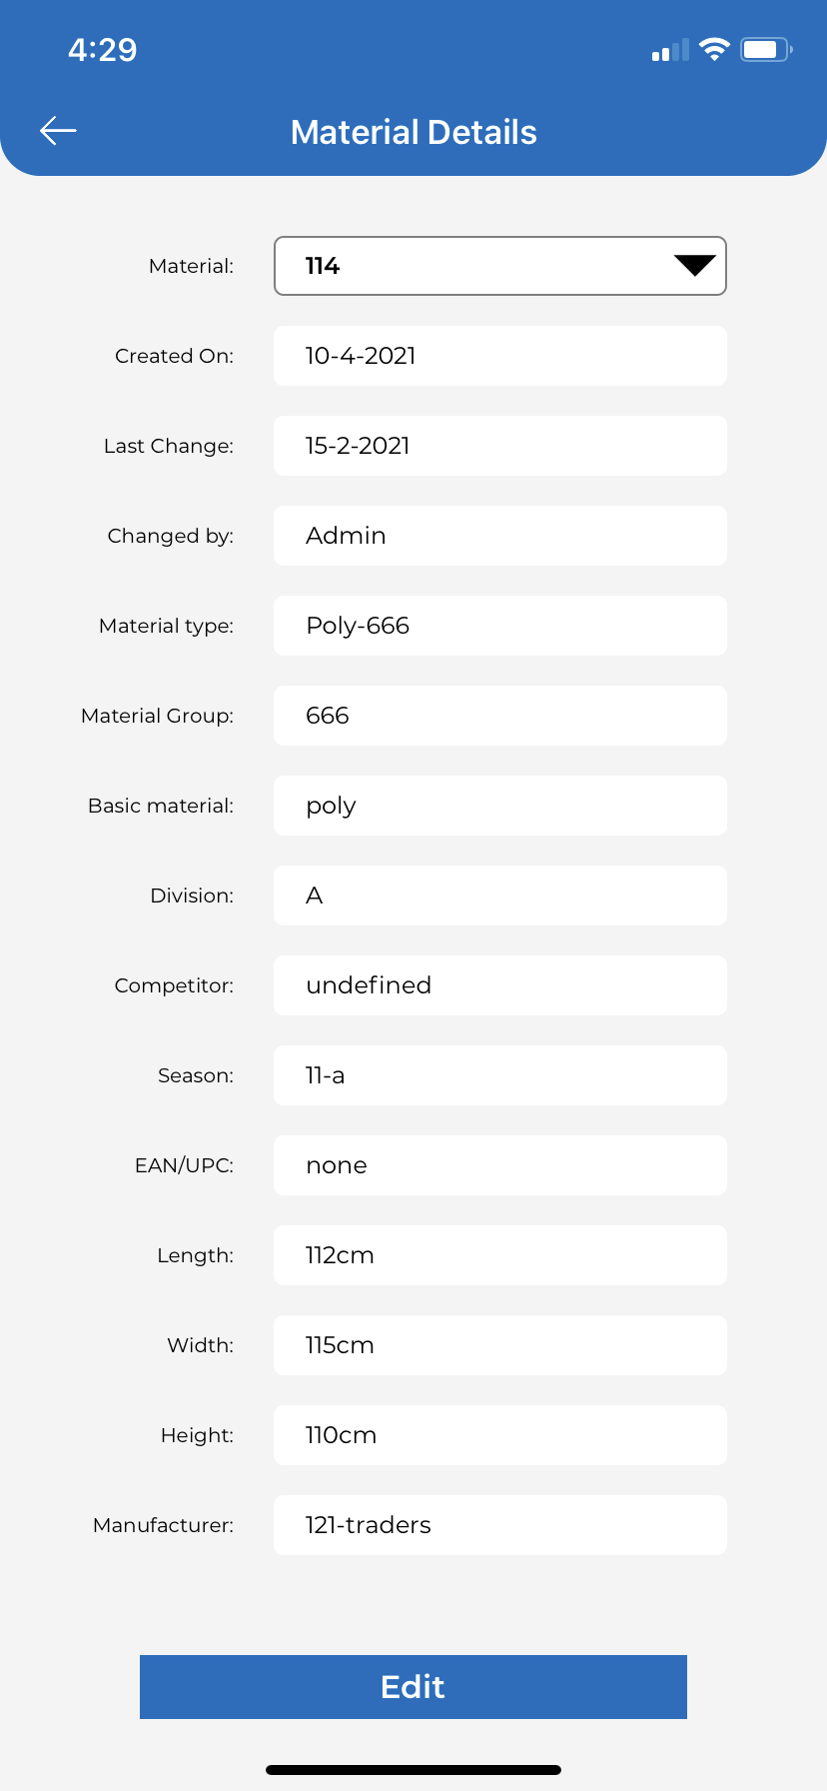This screenshot has width=827, height=1791.
Task: Tap the Division field showing A
Action: click(500, 895)
